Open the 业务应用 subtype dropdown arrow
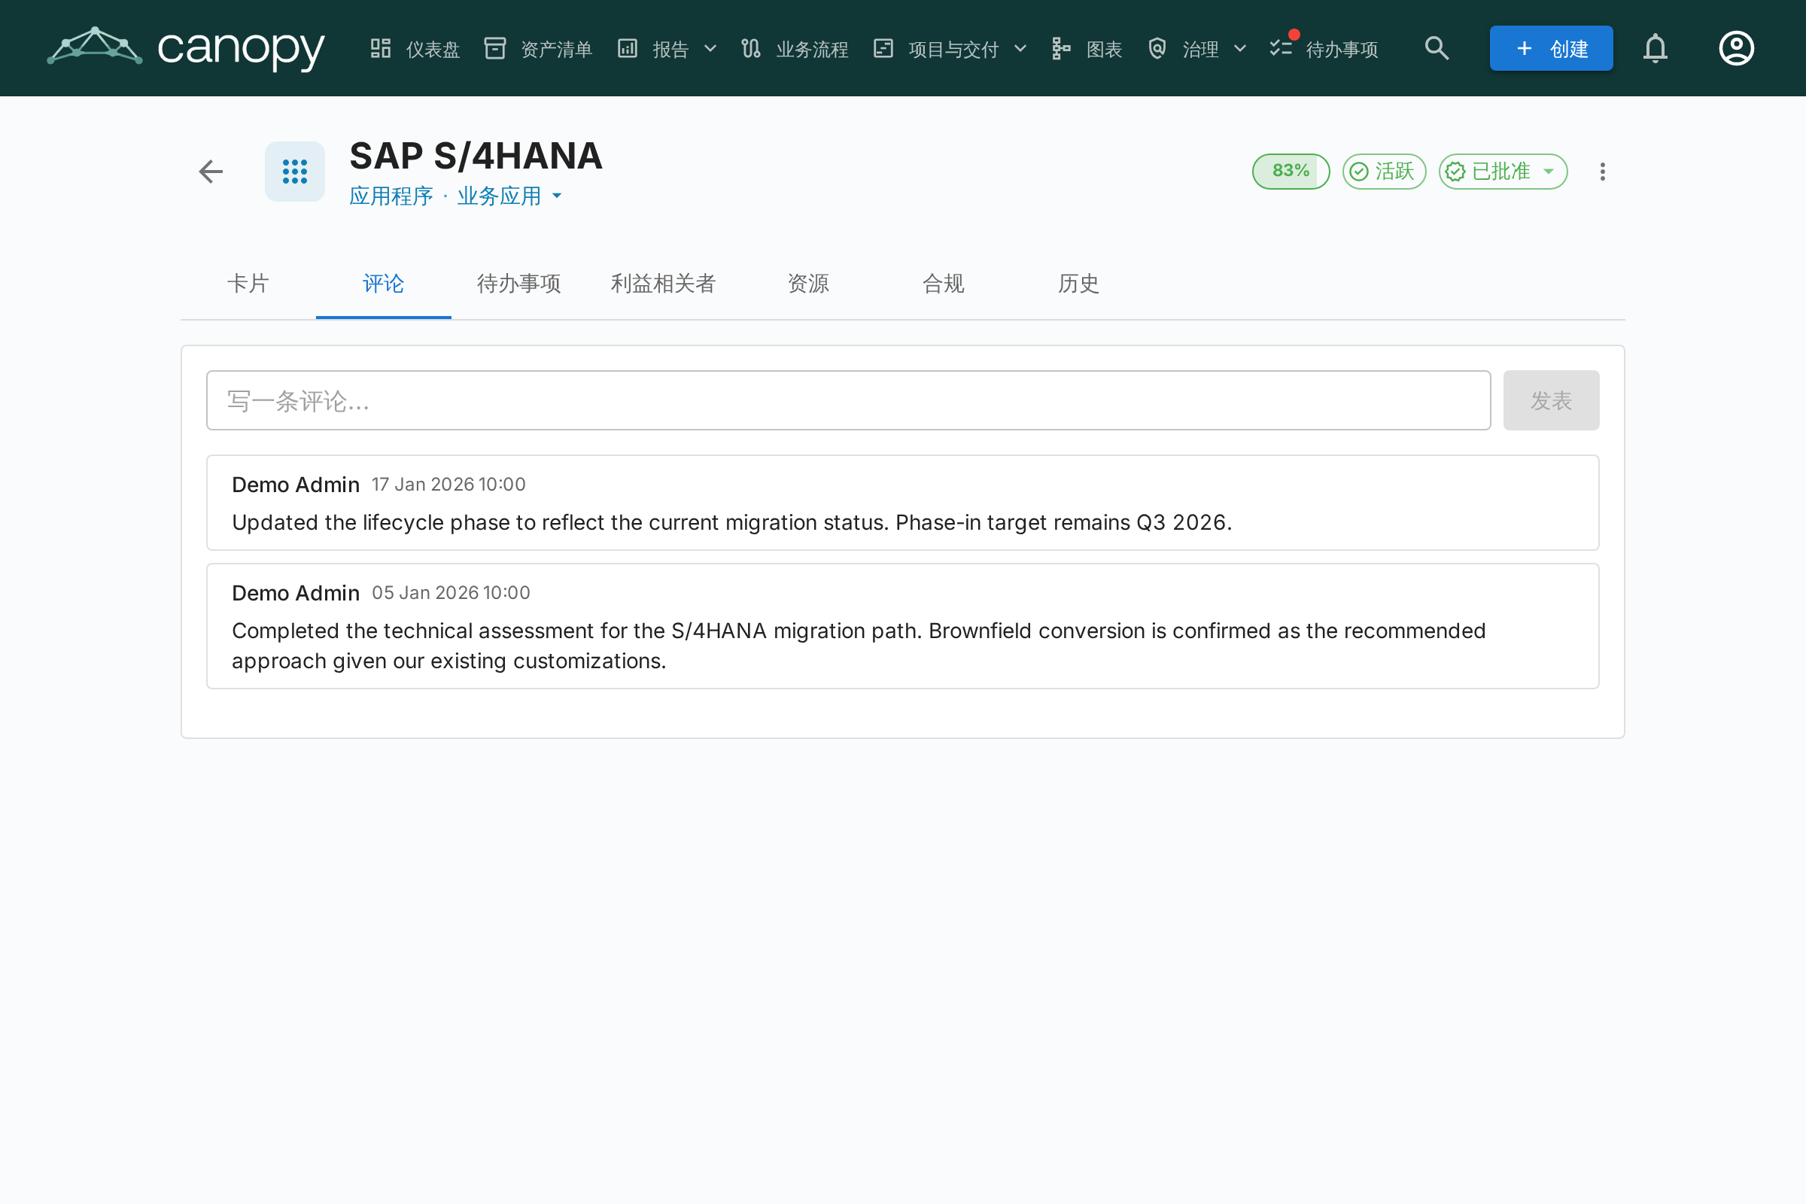This screenshot has height=1204, width=1806. pos(557,196)
